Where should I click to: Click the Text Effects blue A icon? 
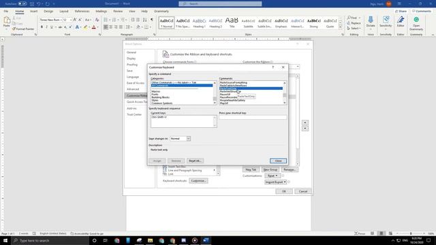click(77, 27)
